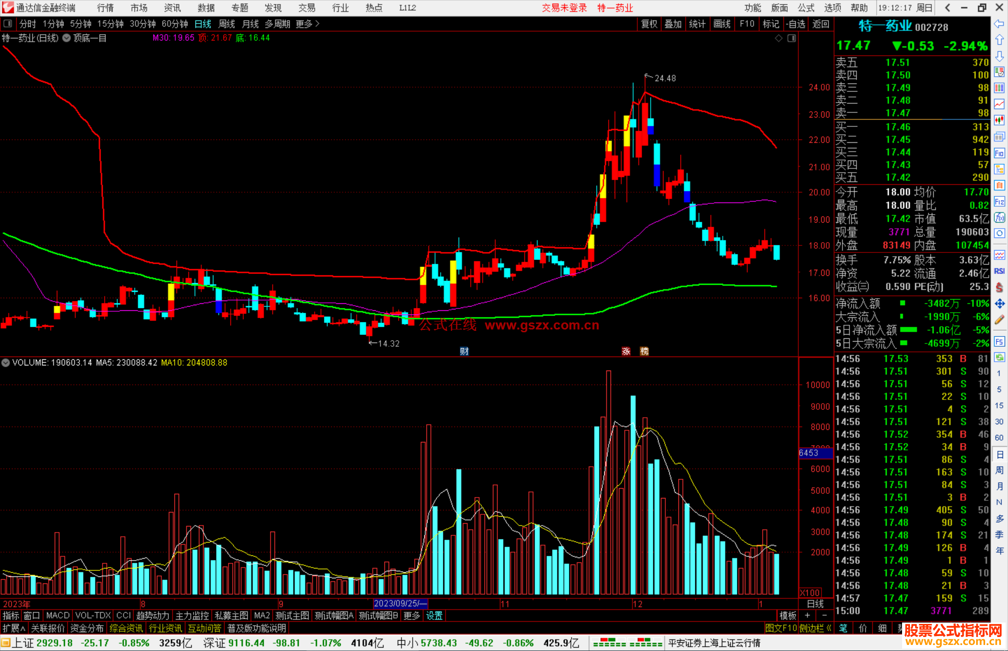Click the back arrow sidebar icon
The height and width of the screenshot is (651, 1008).
tap(999, 24)
